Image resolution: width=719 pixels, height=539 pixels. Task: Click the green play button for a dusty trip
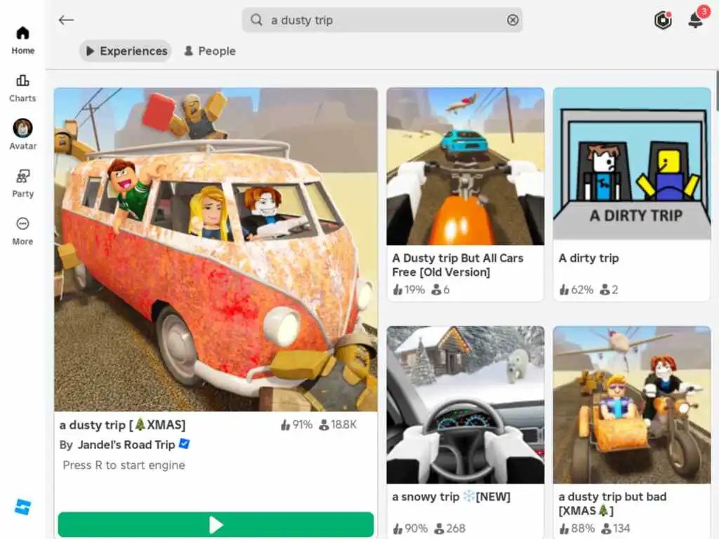click(x=216, y=524)
